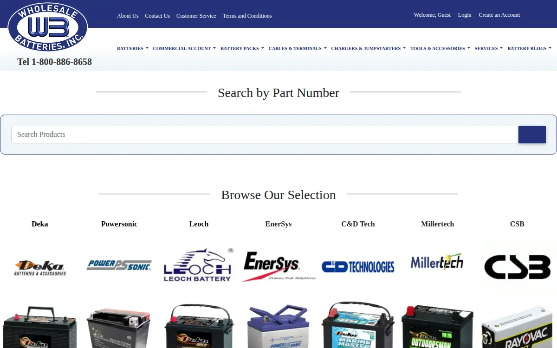Click the C&D Tech brand name heading

358,224
